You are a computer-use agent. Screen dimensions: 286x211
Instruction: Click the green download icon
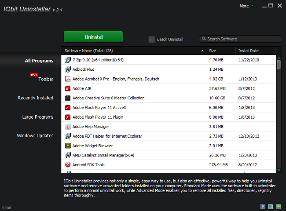tap(279, 207)
